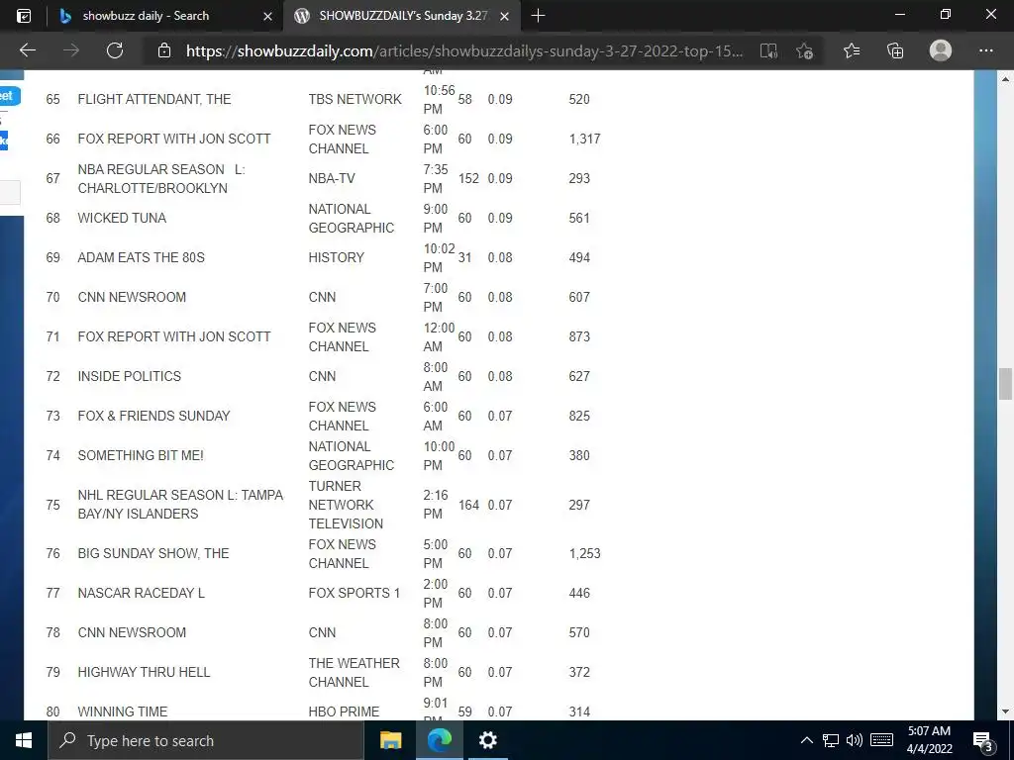The image size is (1014, 760).
Task: Open a new browser tab
Action: pos(538,16)
